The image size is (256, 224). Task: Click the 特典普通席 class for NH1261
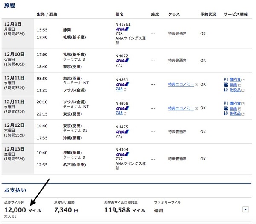177,34
